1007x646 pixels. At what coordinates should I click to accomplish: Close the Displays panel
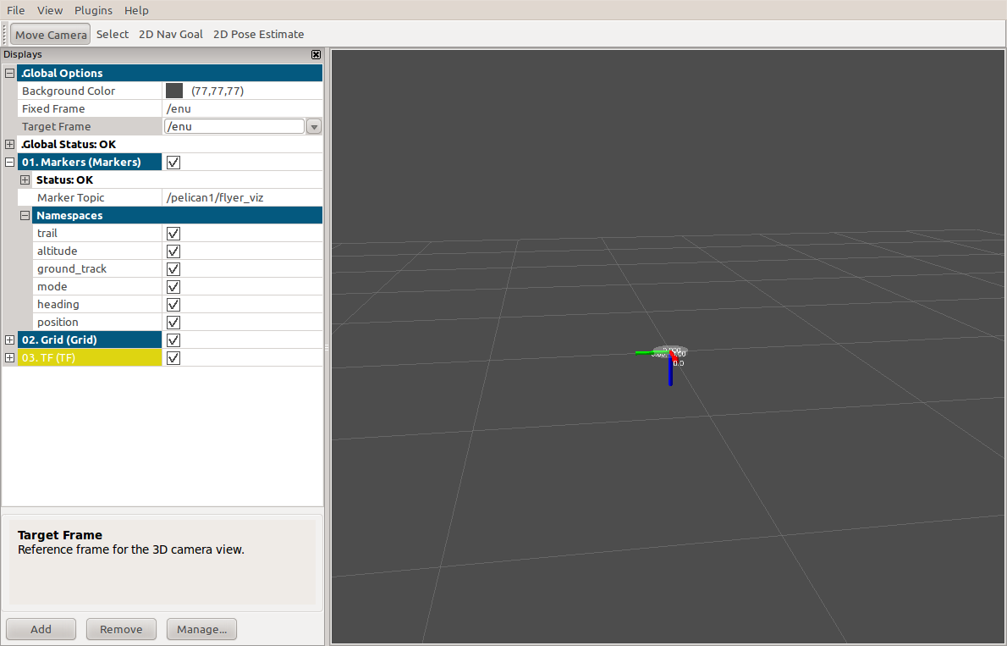[316, 54]
